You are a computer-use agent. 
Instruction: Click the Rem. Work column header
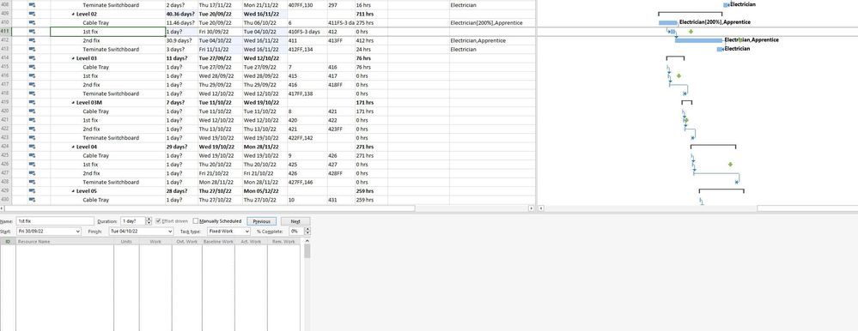283,242
